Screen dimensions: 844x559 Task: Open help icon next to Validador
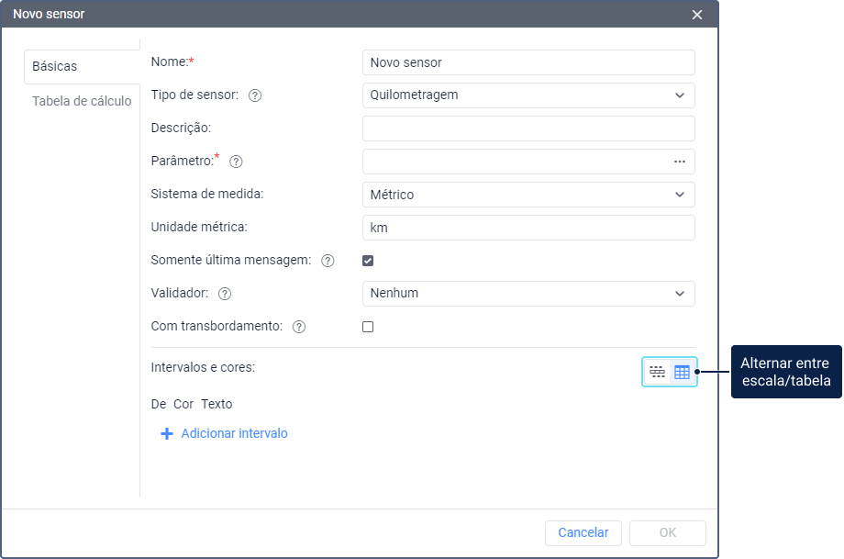(225, 294)
